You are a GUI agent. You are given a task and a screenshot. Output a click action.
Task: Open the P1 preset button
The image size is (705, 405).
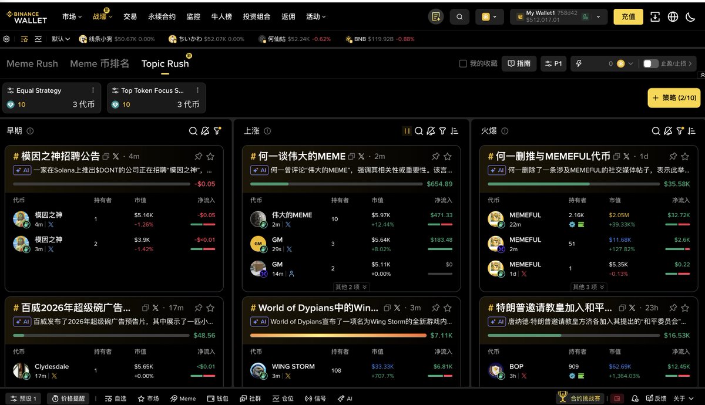tap(553, 63)
